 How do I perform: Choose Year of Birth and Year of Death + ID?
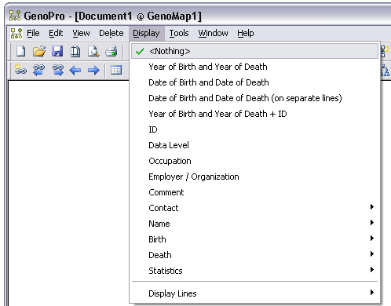click(x=254, y=114)
